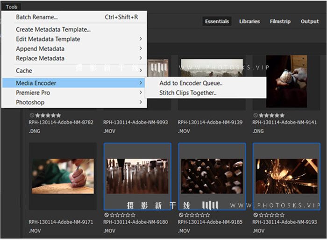Set five-star rating on NM-9180
Image resolution: width=327 pixels, height=240 pixels.
point(133,215)
